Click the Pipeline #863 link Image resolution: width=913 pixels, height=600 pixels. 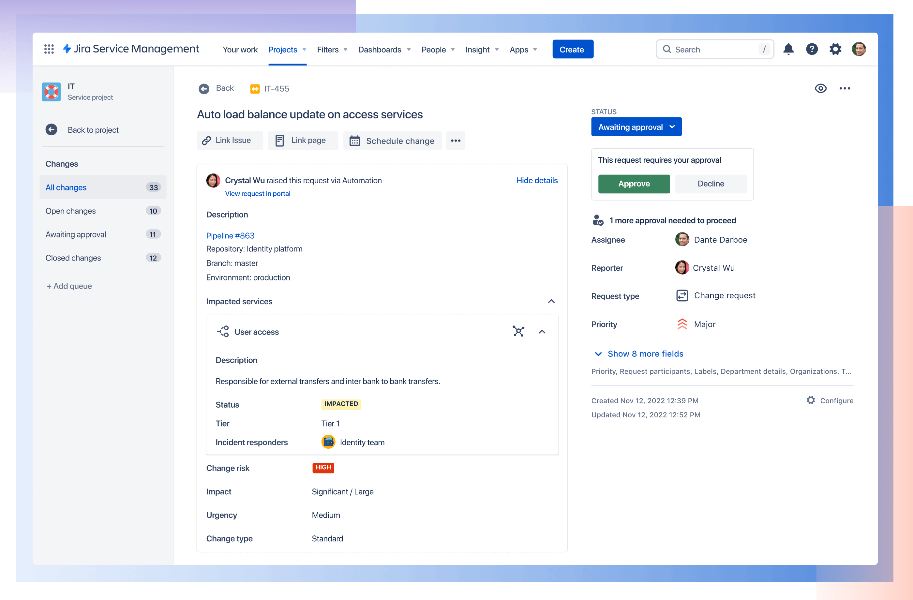tap(230, 235)
